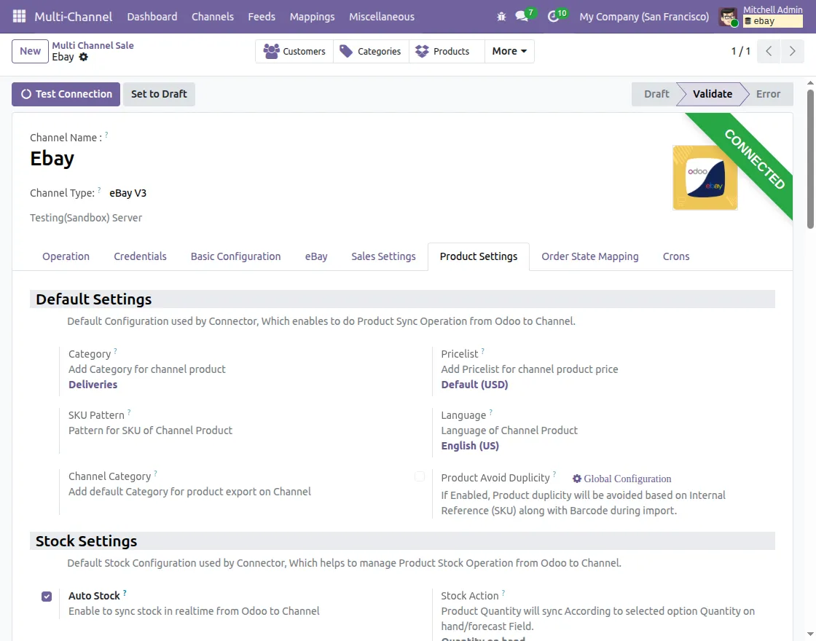Click the Validate status stage

pyautogui.click(x=712, y=94)
